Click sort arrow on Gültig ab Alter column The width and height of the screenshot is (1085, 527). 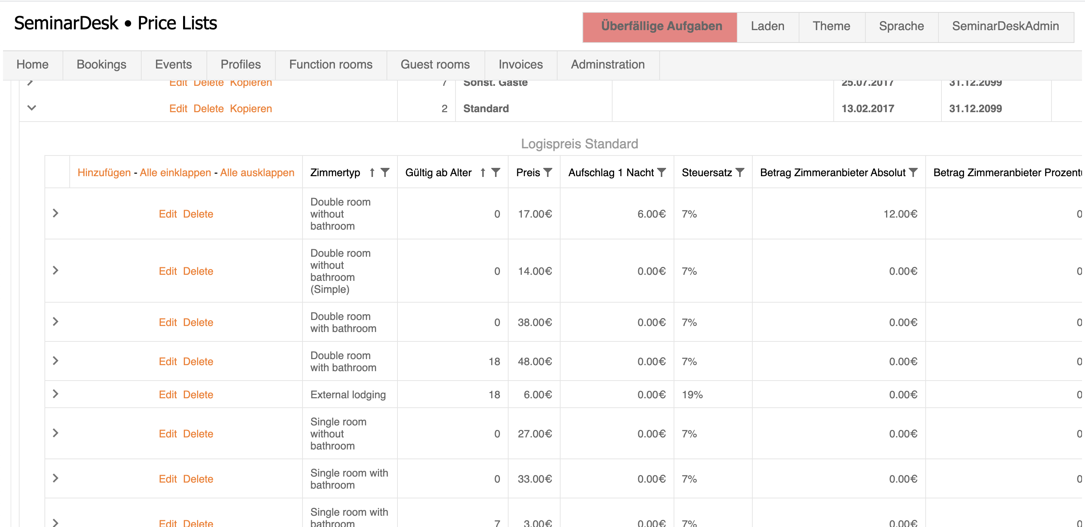(x=483, y=172)
